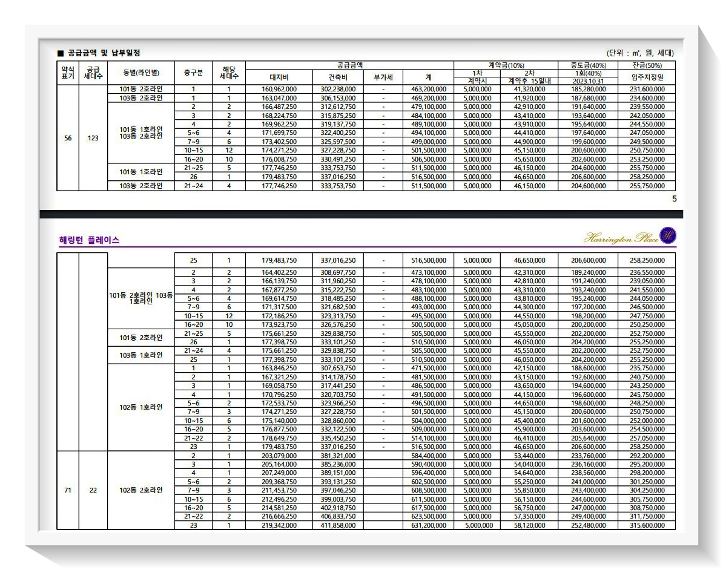This screenshot has width=723, height=570.
Task: Click total '504,000,000'
Action: click(428, 421)
